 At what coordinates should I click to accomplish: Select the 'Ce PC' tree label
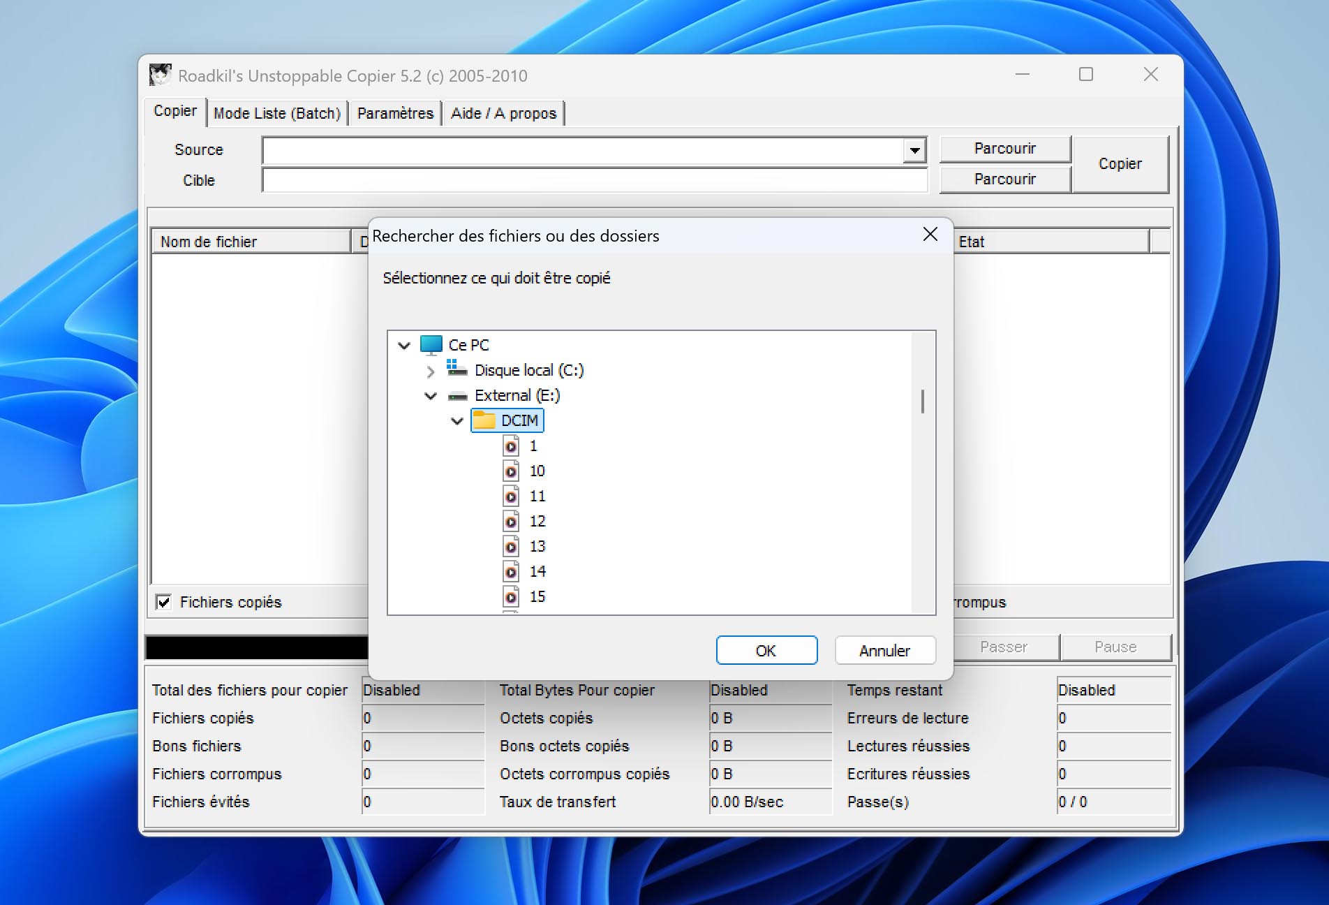tap(469, 345)
